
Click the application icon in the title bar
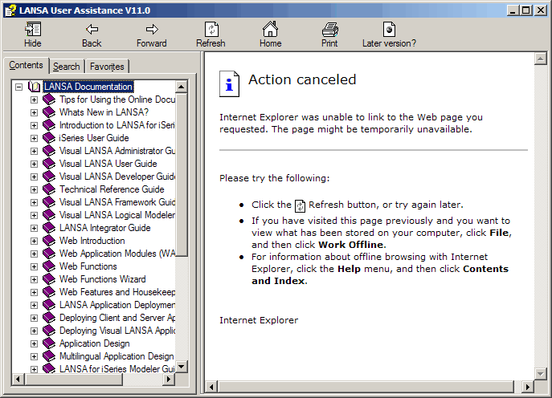10,10
